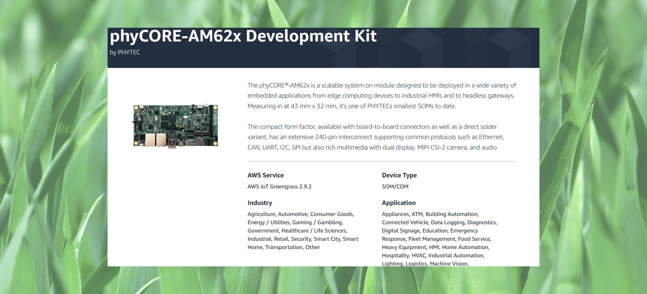
Task: Click the line 'Digital Signage, Education, Emergency'
Action: coord(430,230)
